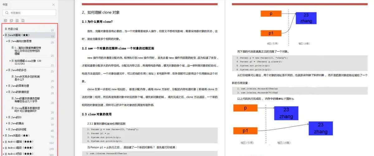Viewport: 374px width, 156px height.
Task: Click the bookmark icon beside 内容介绍
Action: point(6,29)
